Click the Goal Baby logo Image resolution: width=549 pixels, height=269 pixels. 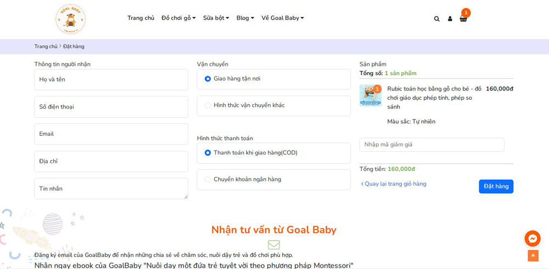(70, 19)
